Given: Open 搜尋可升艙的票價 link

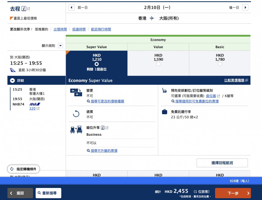Looking at the screenshot, I should click(104, 151).
